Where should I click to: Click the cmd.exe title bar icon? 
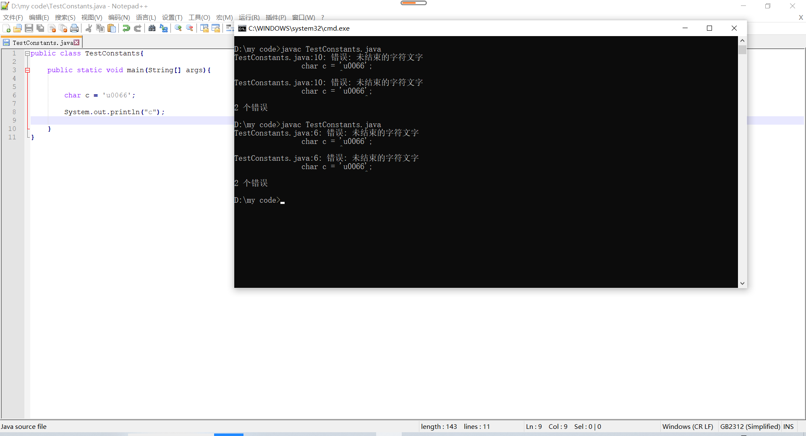242,28
